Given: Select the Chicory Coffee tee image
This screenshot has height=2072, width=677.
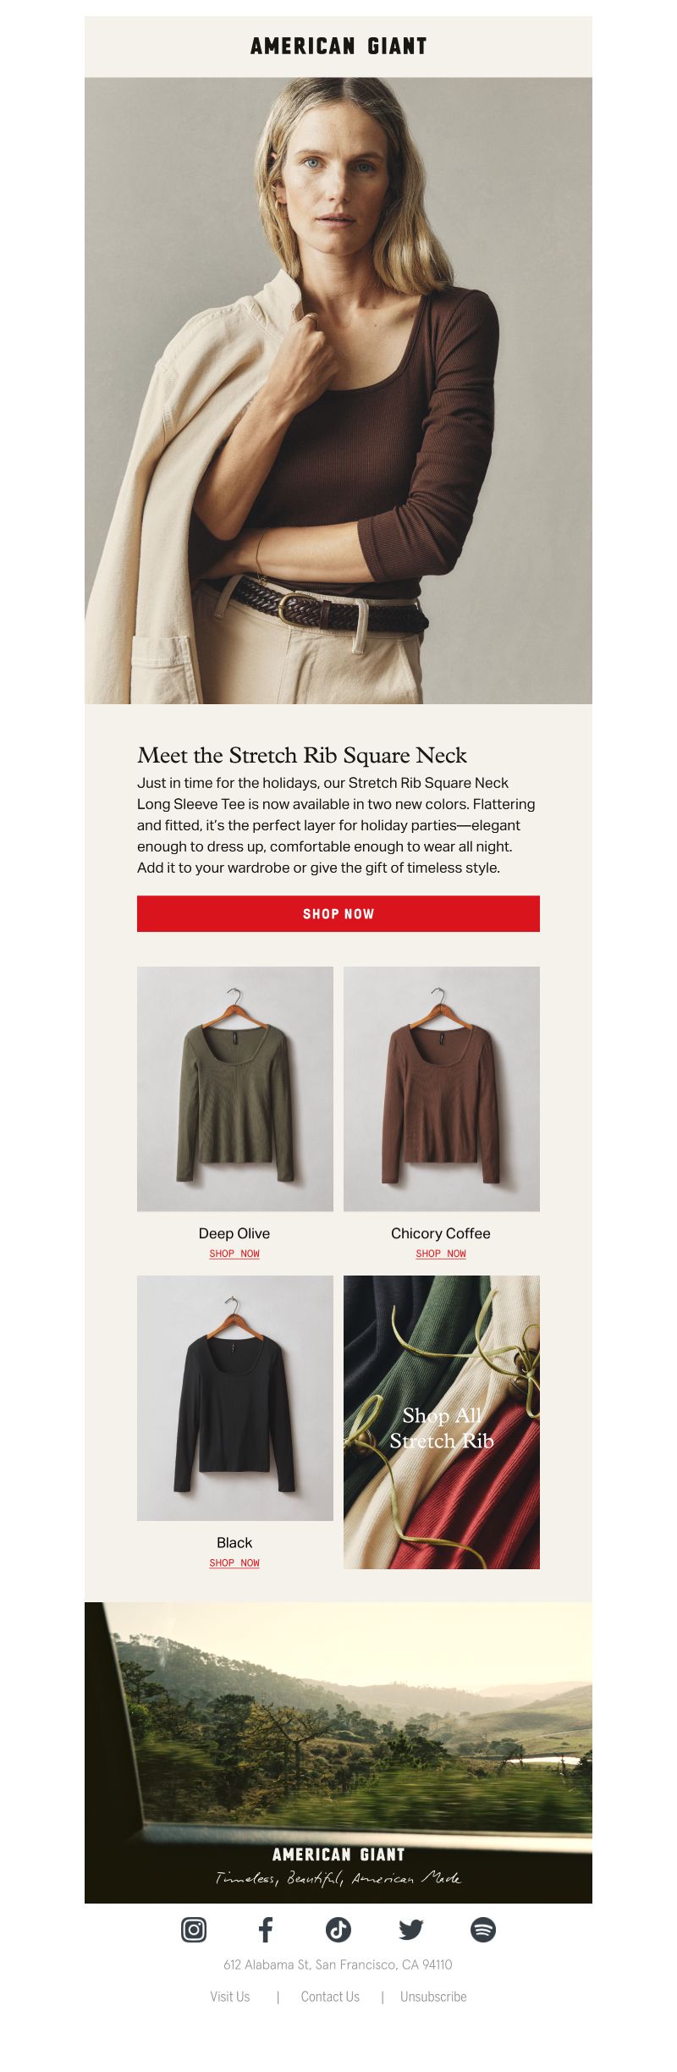Looking at the screenshot, I should pyautogui.click(x=442, y=1088).
